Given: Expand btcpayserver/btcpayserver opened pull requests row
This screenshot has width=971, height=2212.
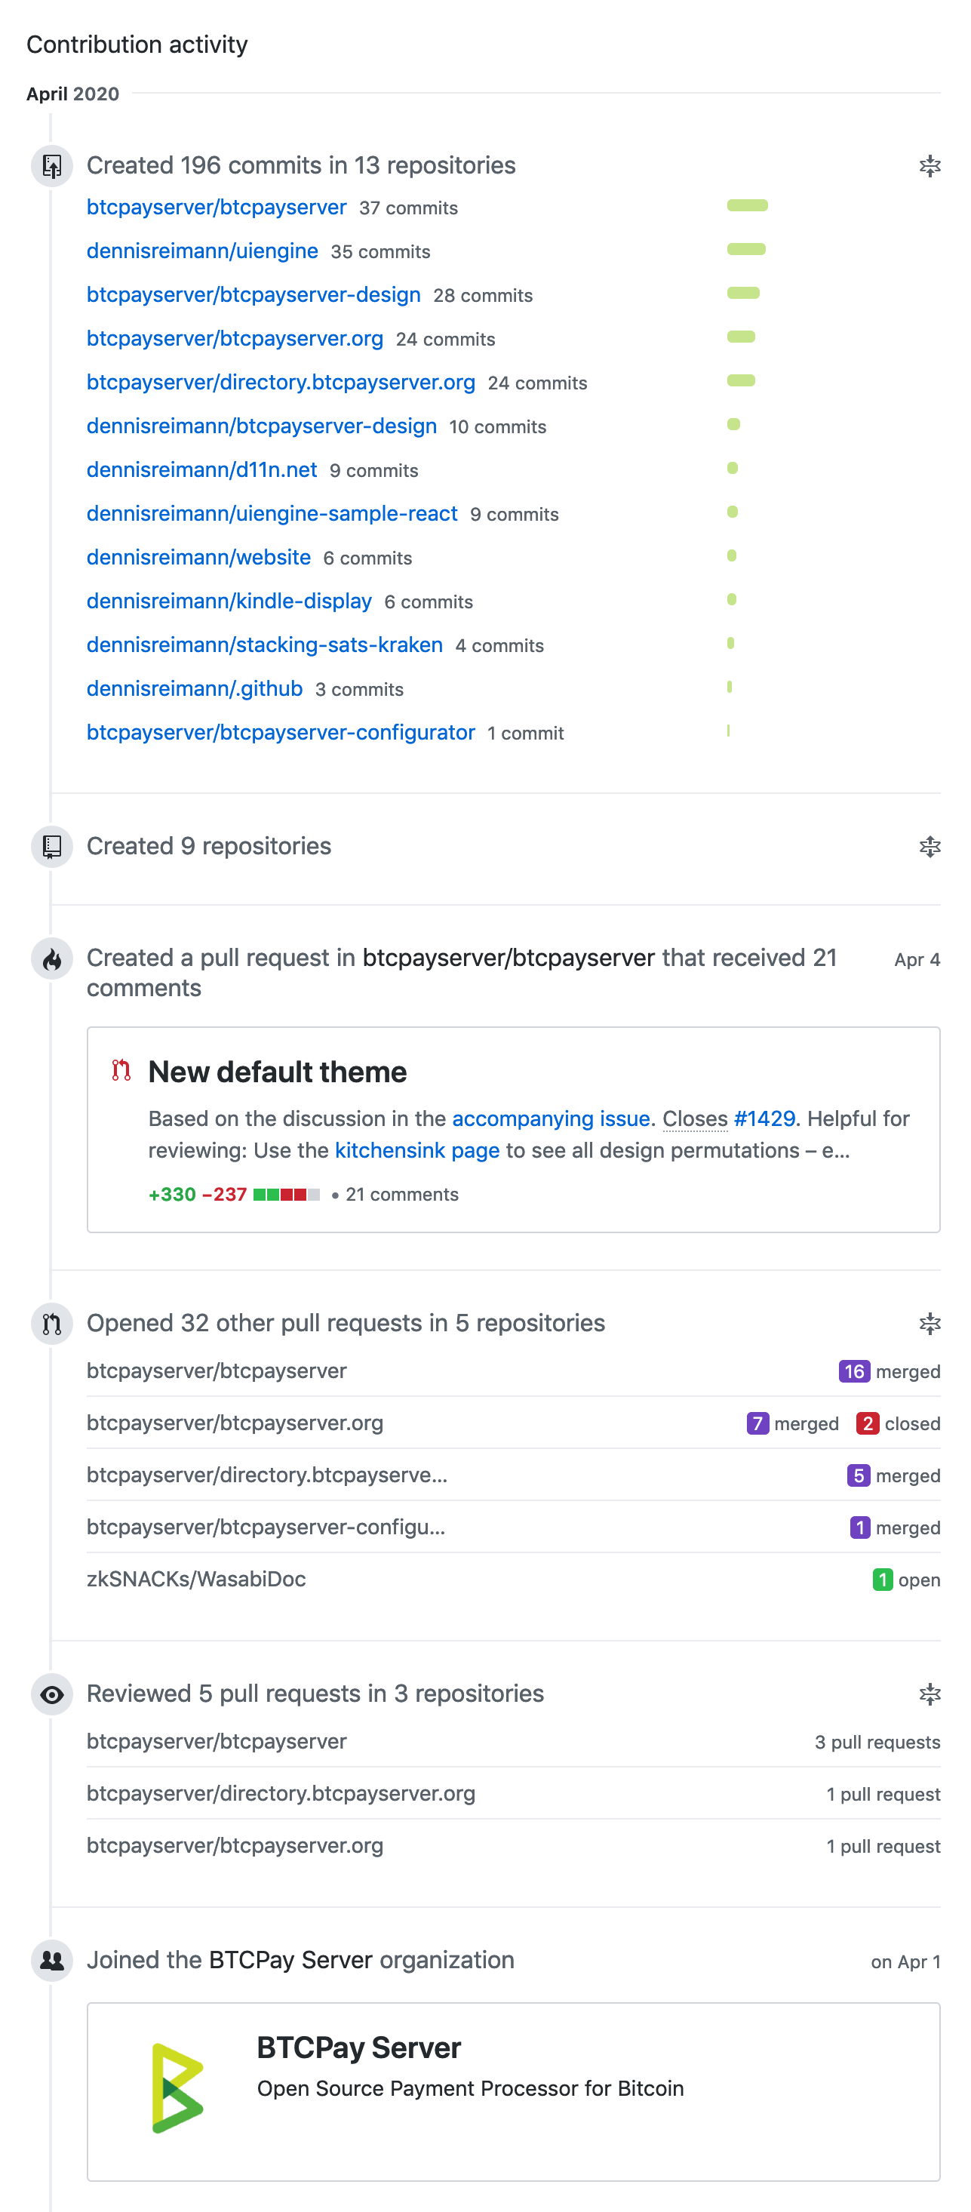Looking at the screenshot, I should pos(513,1371).
